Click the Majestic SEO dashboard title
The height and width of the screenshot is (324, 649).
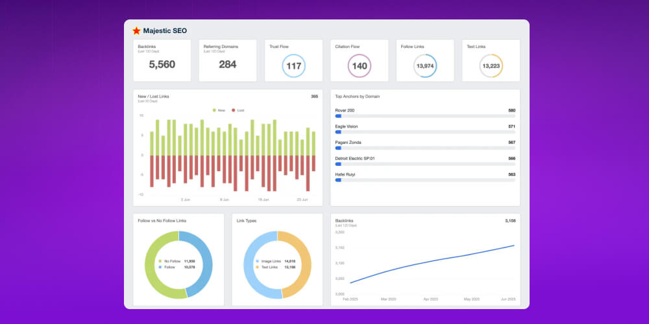point(165,30)
